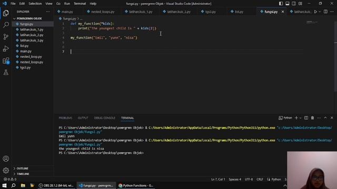
Task: Open the Go menu
Action: (x=58, y=4)
